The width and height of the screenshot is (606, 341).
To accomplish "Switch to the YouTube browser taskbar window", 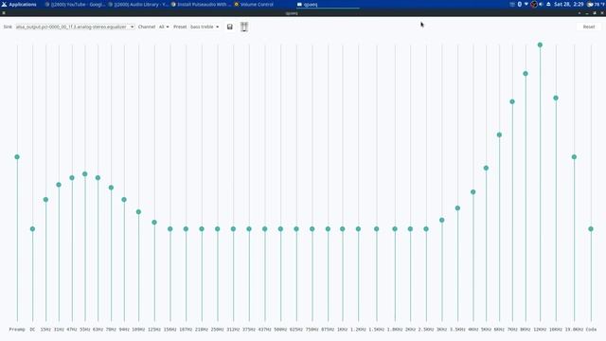I will pos(75,4).
